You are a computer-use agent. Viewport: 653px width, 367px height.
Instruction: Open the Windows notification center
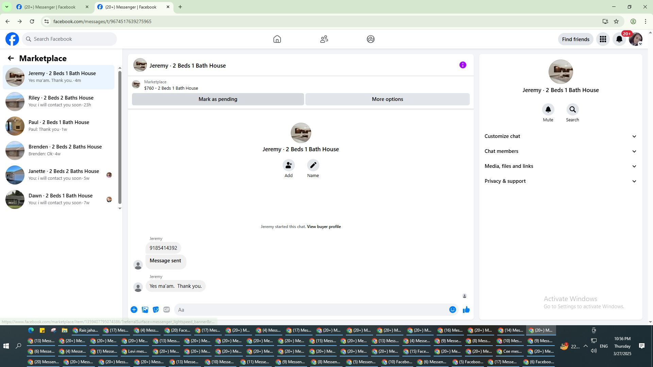click(642, 346)
